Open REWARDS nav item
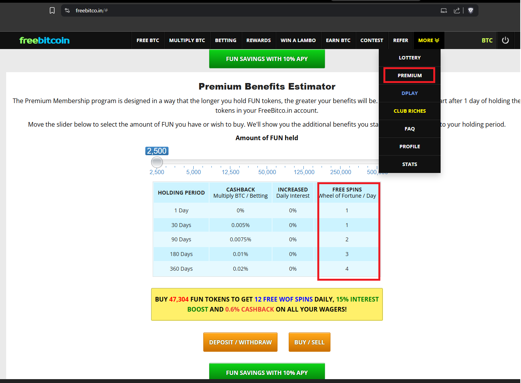The image size is (521, 383). pos(259,40)
